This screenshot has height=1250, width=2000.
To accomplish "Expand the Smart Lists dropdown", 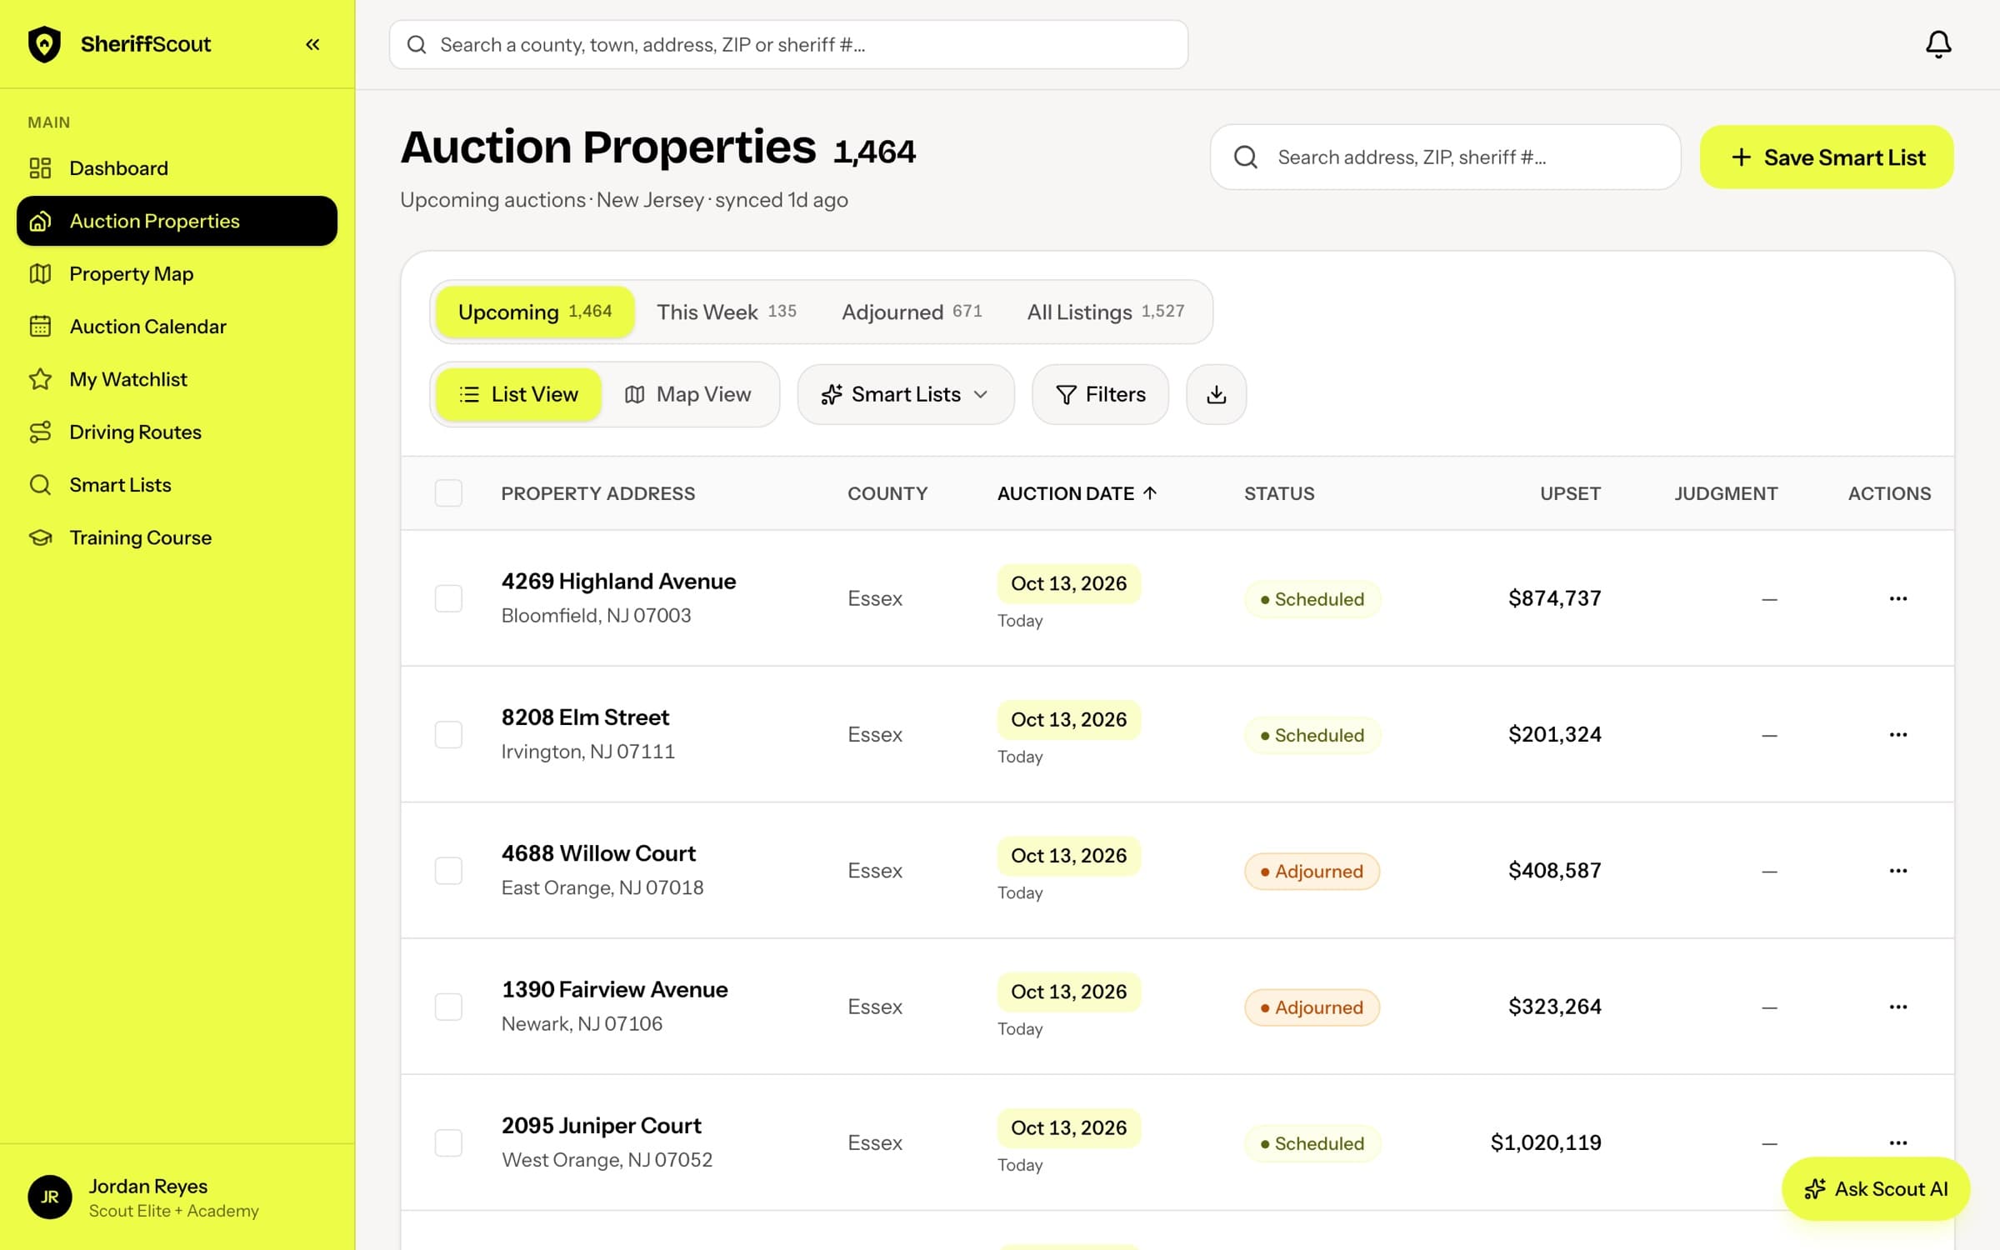I will (x=906, y=394).
